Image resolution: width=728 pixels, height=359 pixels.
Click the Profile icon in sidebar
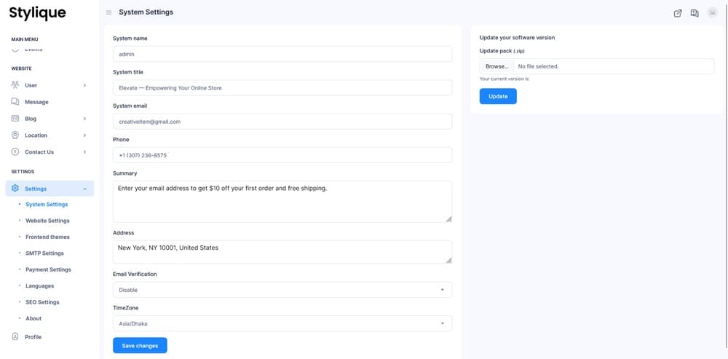(x=15, y=337)
